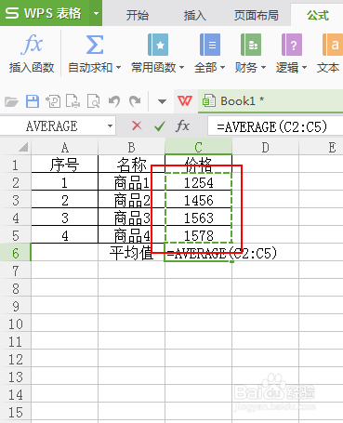Redo the last action
Image resolution: width=343 pixels, height=423 pixels.
pyautogui.click(x=135, y=101)
